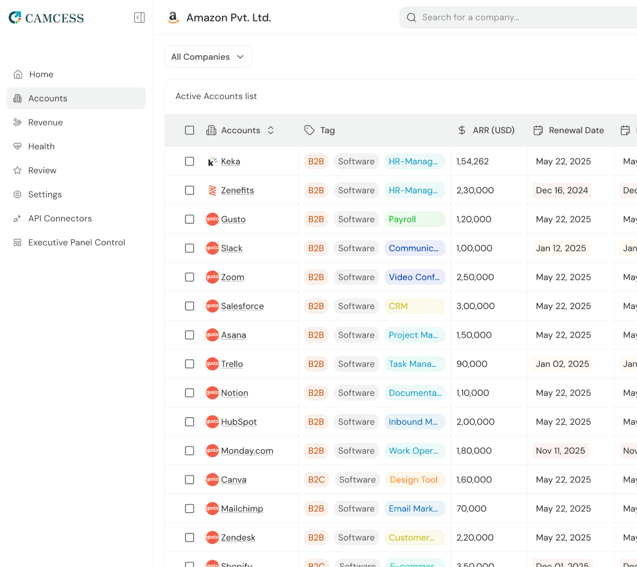
Task: Click renewal date Nov 11, 2025
Action: click(x=560, y=451)
